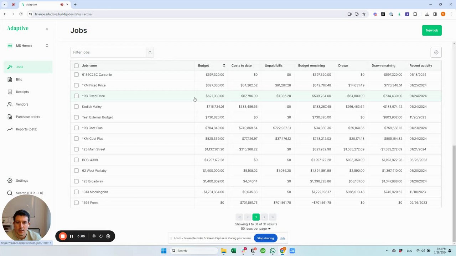Bookmark this page with the star

click(x=364, y=14)
